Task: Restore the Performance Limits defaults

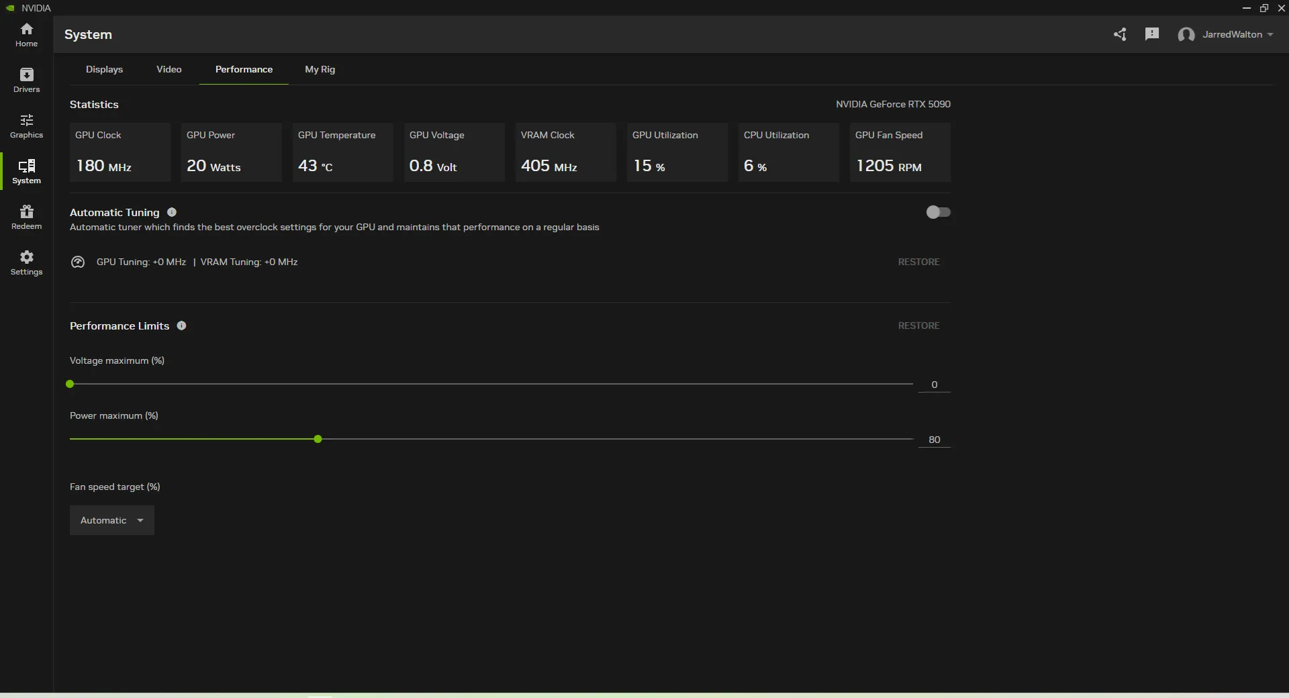Action: click(919, 326)
